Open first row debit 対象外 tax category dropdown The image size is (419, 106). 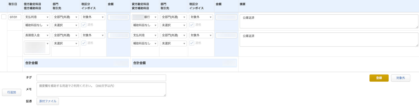click(93, 17)
